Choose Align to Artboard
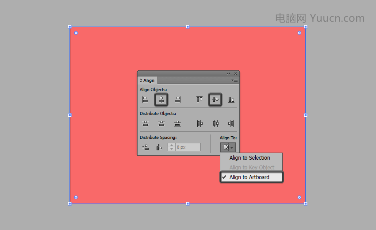 [252, 177]
